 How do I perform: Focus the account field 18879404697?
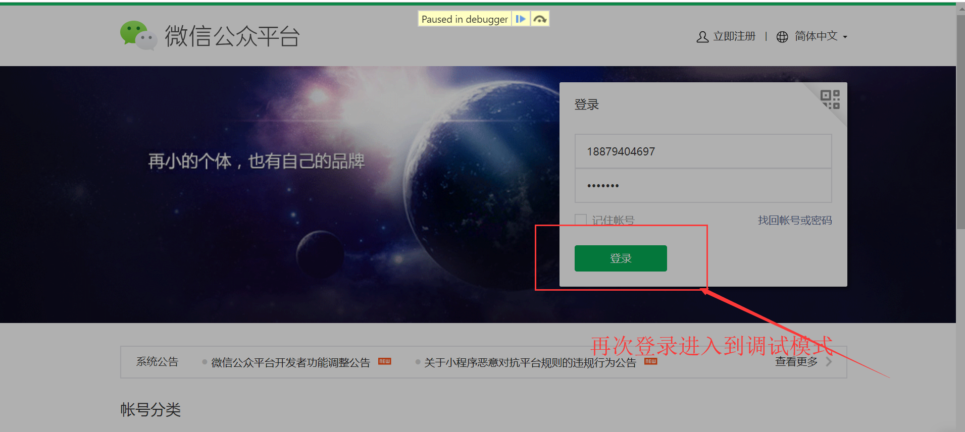tap(703, 151)
